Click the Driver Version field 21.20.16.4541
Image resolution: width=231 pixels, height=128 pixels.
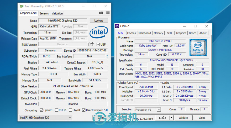[73, 86]
